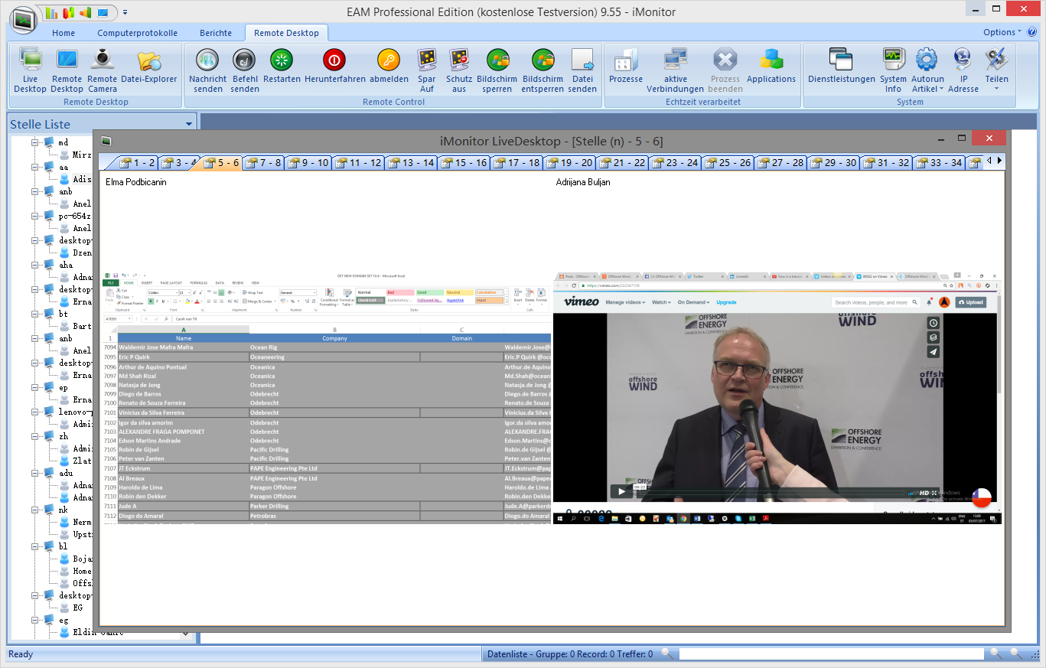
Task: Open the Live Desktop tool
Action: 30,70
